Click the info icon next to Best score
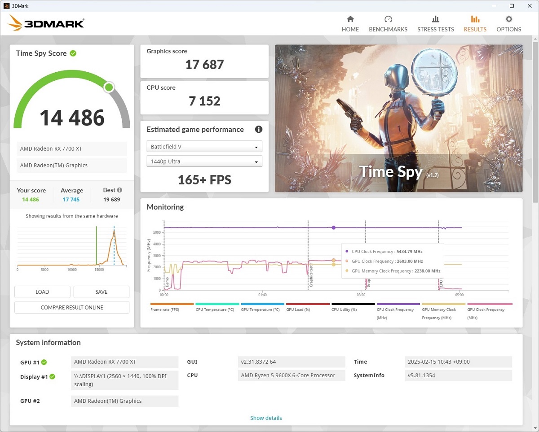539x432 pixels. point(119,190)
